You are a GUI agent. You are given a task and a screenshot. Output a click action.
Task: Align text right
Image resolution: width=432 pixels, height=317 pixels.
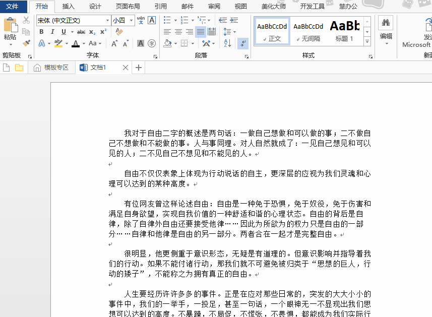click(190, 32)
